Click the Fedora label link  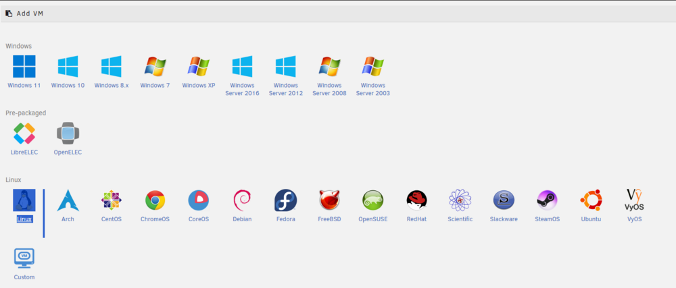click(x=285, y=219)
